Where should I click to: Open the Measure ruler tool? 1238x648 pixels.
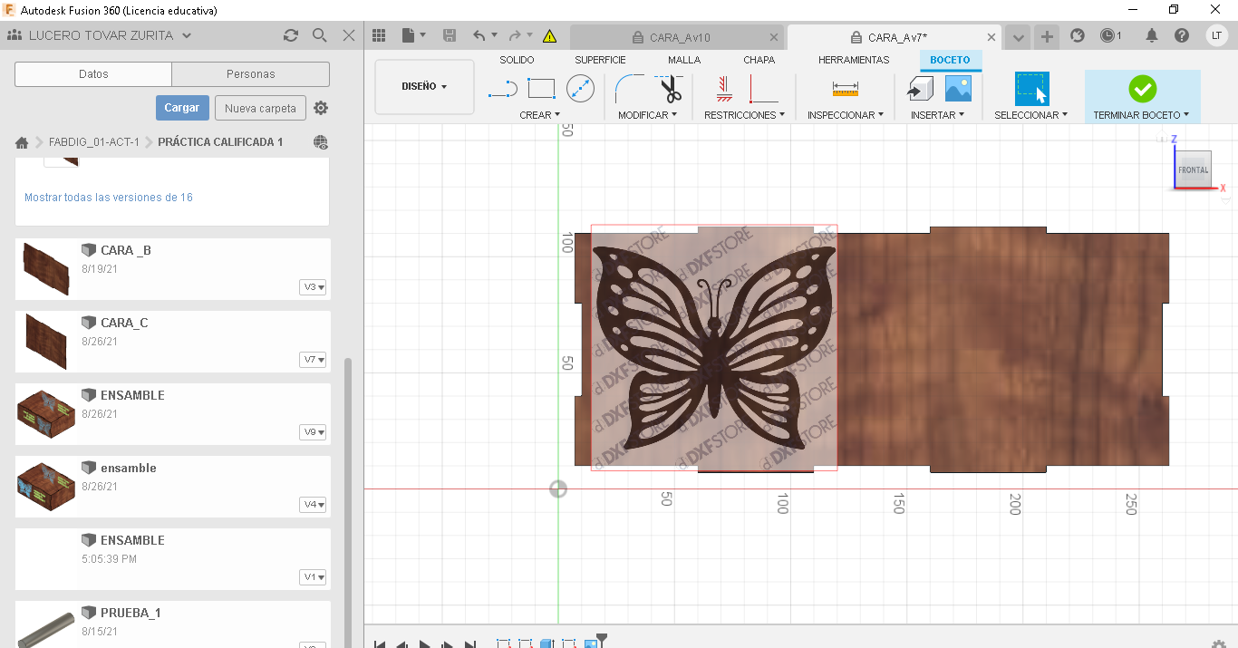pyautogui.click(x=845, y=89)
